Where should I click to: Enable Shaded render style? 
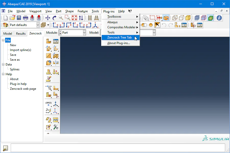point(188,18)
